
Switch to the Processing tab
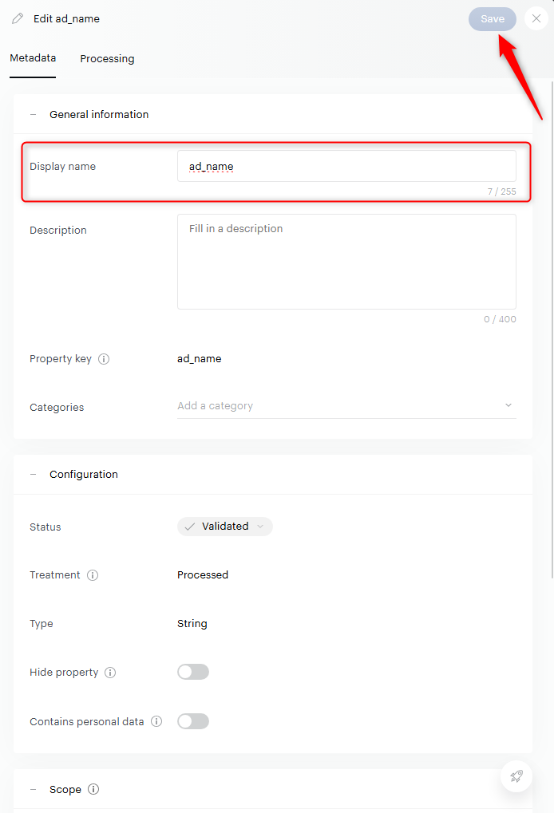[x=107, y=58]
